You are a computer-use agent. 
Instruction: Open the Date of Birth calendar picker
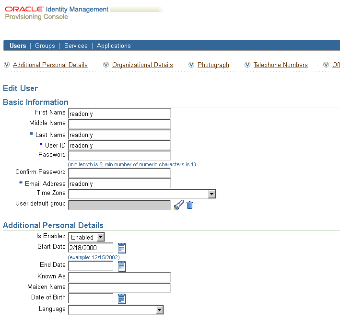click(x=122, y=298)
